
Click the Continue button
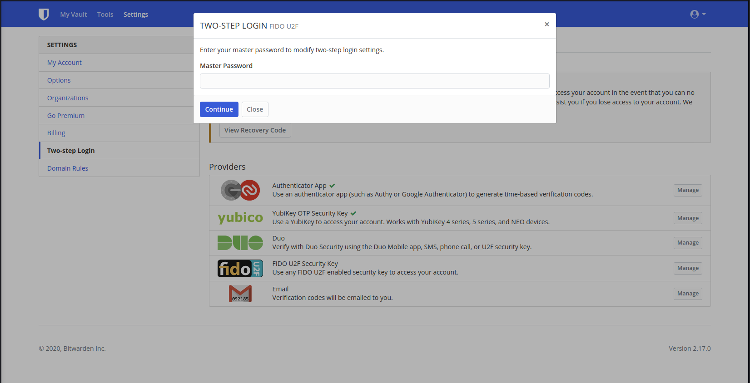[x=219, y=109]
